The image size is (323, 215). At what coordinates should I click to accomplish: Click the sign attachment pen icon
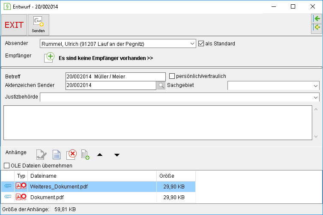42,155
